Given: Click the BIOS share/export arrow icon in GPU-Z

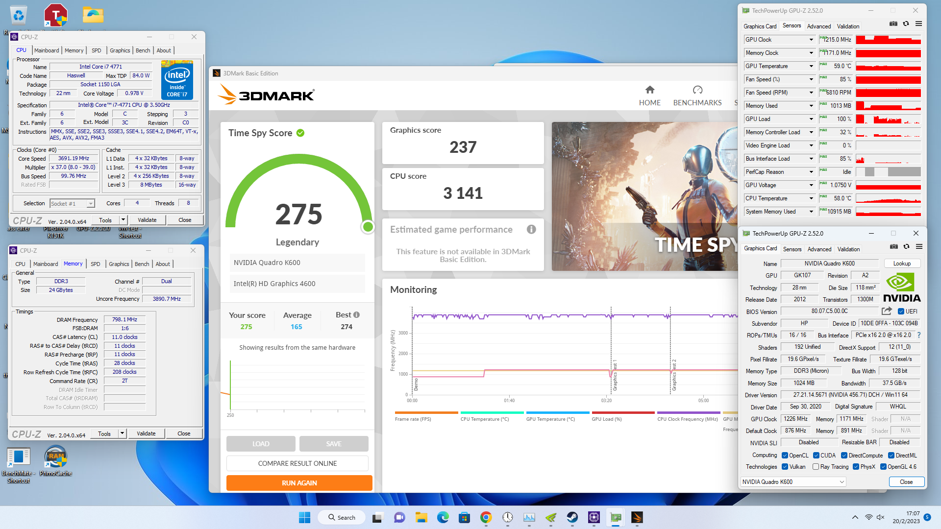Looking at the screenshot, I should click(x=887, y=311).
